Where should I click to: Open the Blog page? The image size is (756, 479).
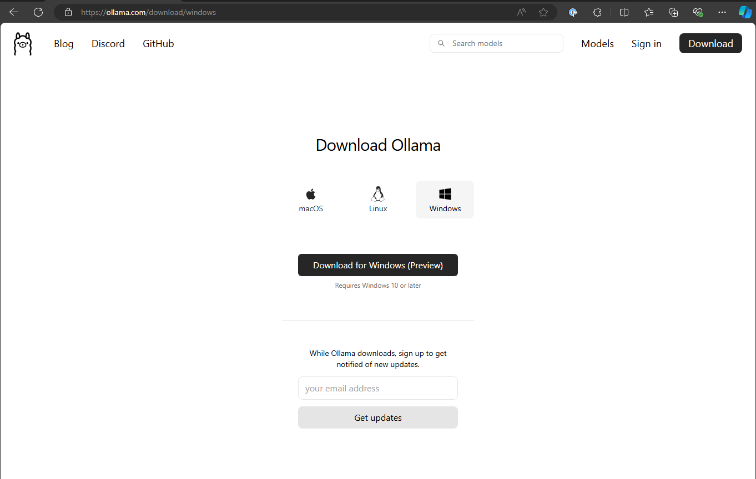click(x=64, y=44)
